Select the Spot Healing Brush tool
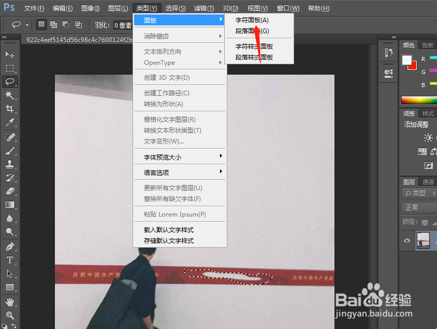The image size is (437, 329). click(x=10, y=137)
